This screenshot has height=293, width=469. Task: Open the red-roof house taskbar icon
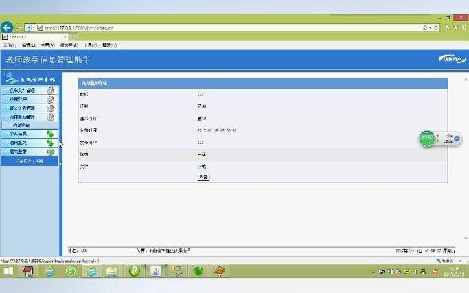(28, 271)
